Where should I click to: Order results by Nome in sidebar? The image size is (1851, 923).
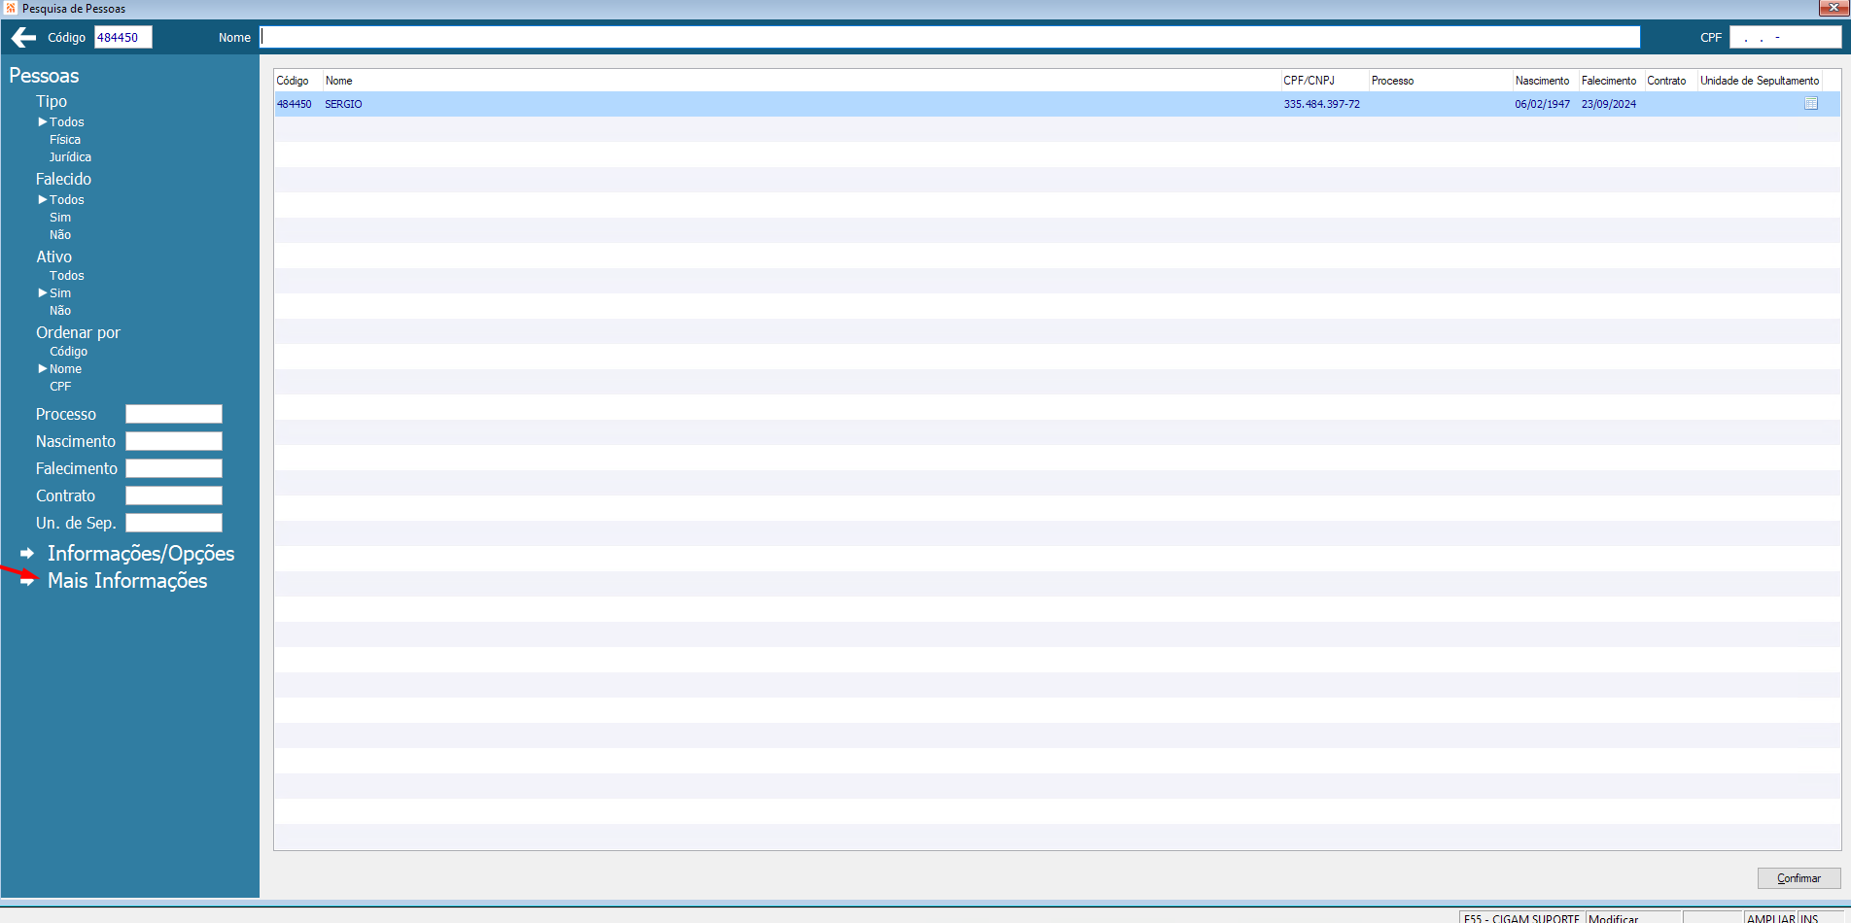65,369
